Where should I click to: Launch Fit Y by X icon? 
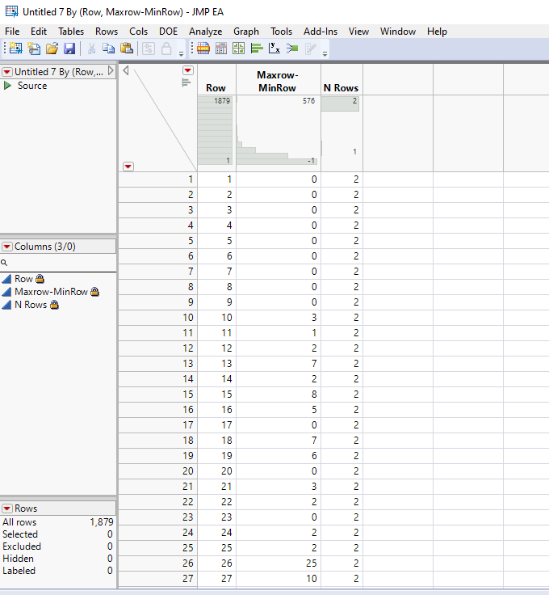[x=274, y=49]
